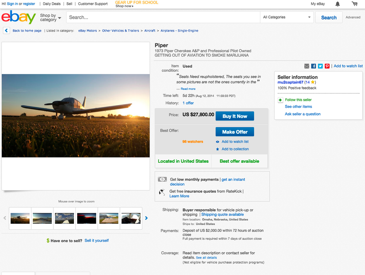Open the All Categories dropdown
Screen dimensions: 365x275
287,17
